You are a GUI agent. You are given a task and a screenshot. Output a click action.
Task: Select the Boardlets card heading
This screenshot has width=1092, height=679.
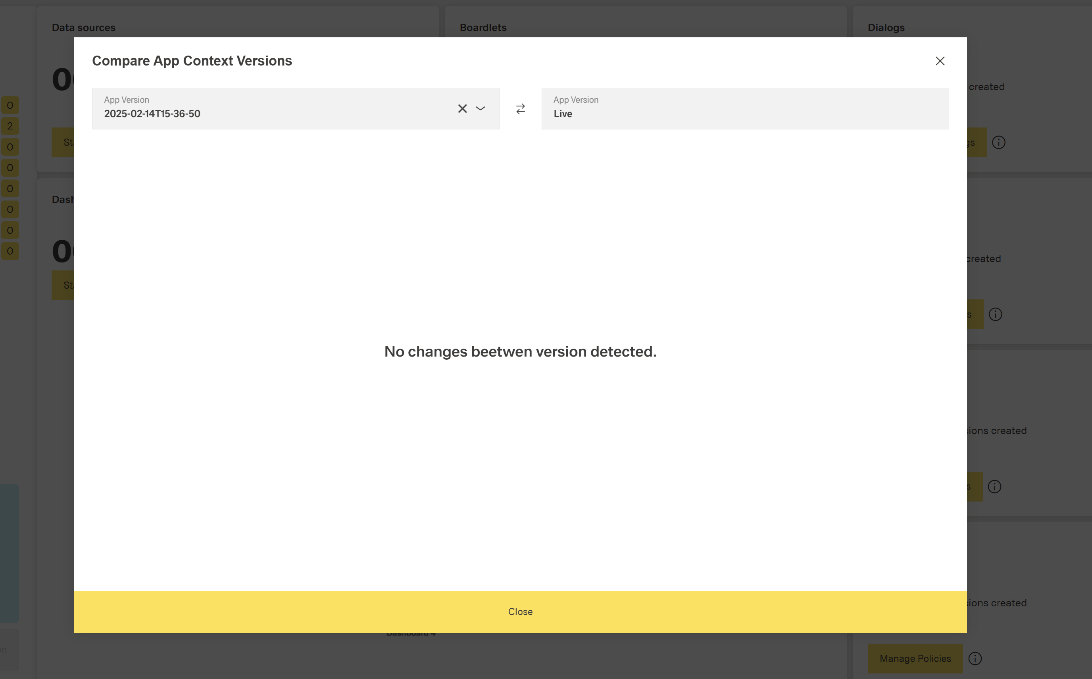(x=483, y=28)
